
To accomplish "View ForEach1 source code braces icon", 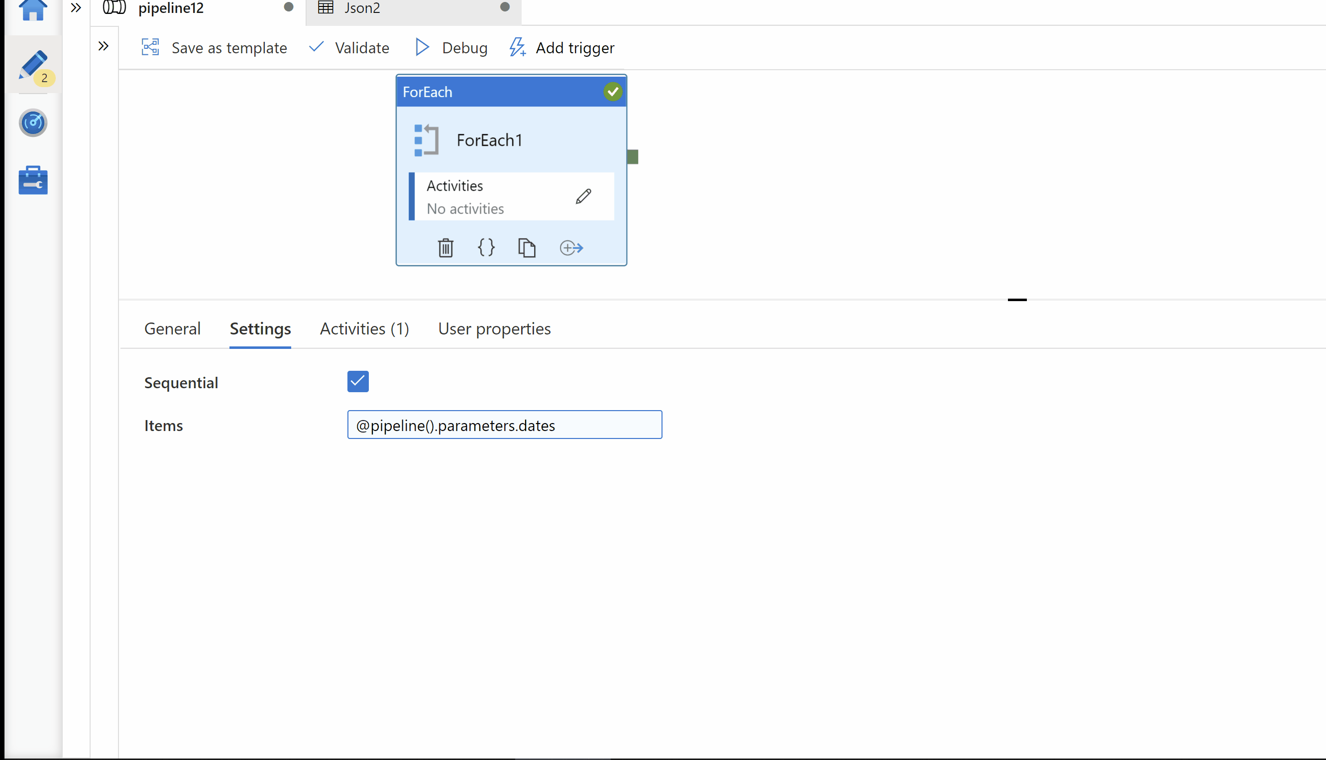I will 486,247.
